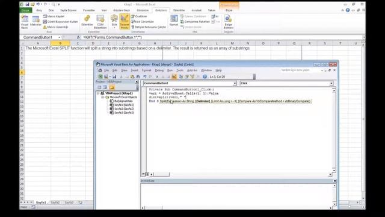Switch to the Veri ribbon tab
Screen dimensions: 385x217
point(104,10)
